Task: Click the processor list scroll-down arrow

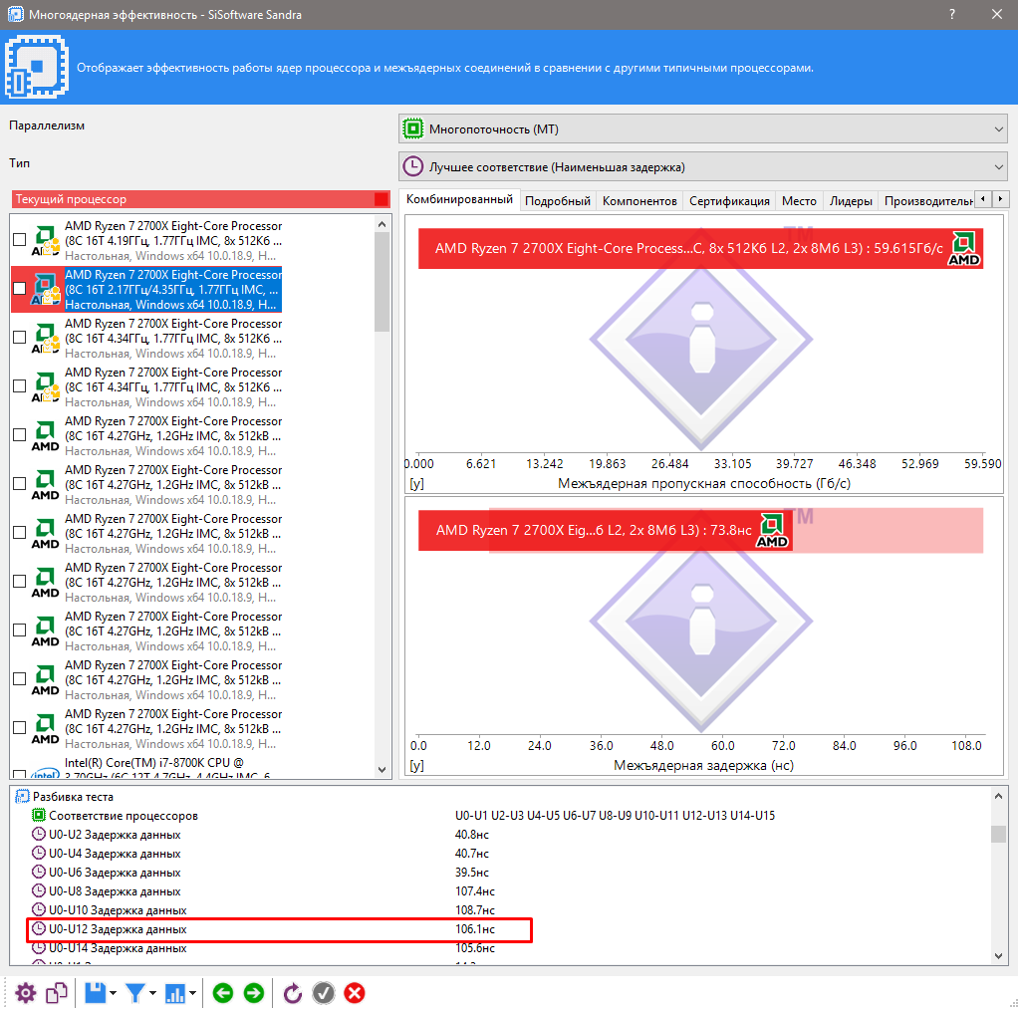Action: 382,769
